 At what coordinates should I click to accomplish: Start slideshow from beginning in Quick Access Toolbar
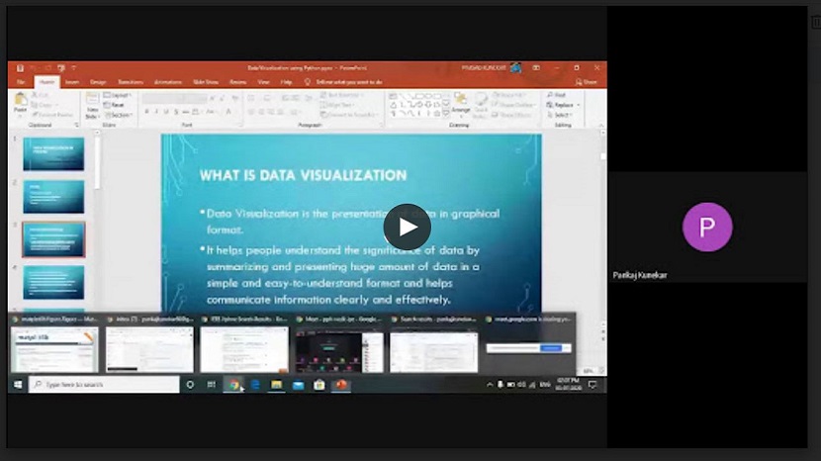click(x=60, y=68)
